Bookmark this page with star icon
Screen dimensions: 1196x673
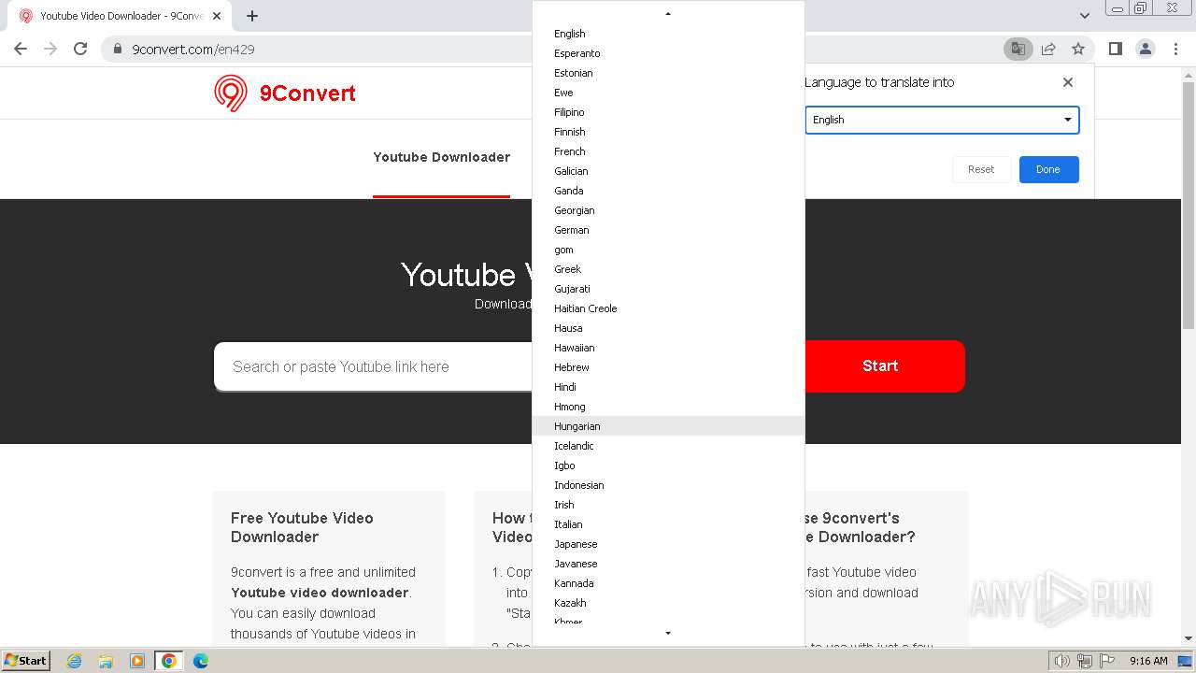tap(1078, 49)
